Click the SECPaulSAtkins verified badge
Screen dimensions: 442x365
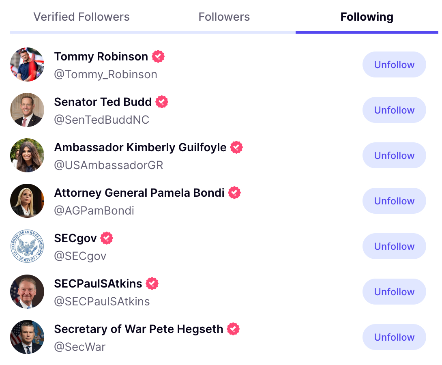click(x=152, y=283)
